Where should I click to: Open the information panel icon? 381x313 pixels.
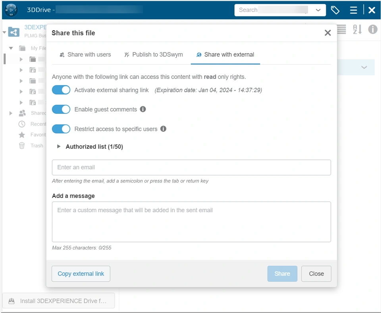[373, 29]
